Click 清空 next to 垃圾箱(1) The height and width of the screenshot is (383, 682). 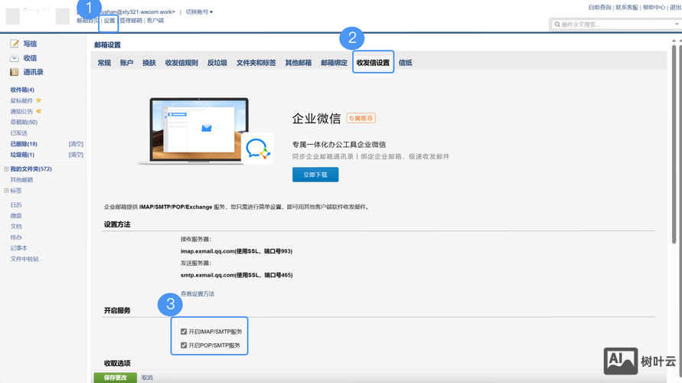pos(76,155)
